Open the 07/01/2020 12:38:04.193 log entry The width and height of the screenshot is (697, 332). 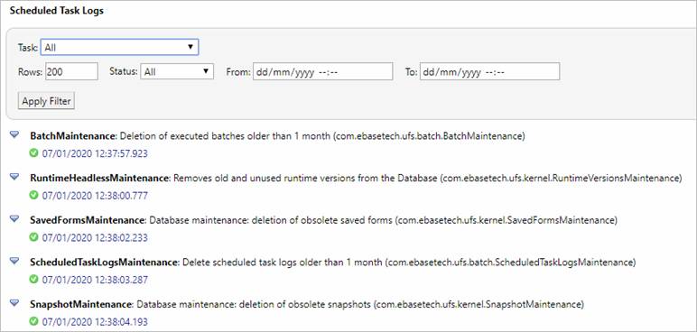tap(95, 322)
